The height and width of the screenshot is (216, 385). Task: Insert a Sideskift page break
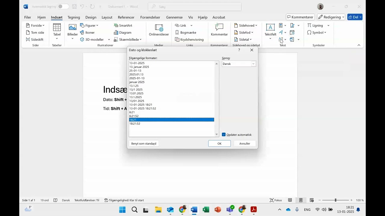pos(35,39)
